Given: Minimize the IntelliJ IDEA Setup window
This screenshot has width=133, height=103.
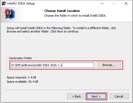Looking at the screenshot, I should tap(102, 3).
